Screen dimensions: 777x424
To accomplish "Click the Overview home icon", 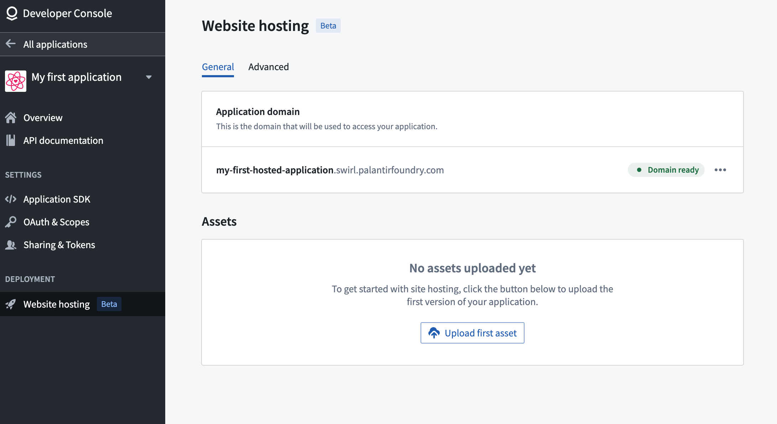I will point(11,117).
